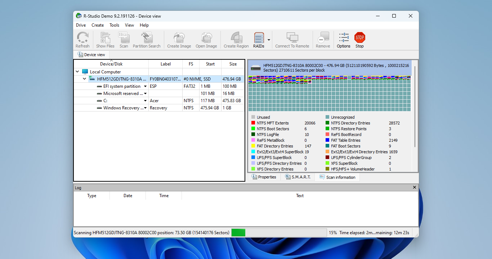492x259 pixels.
Task: Open dropdown for EFI system partition
Action: coord(146,86)
